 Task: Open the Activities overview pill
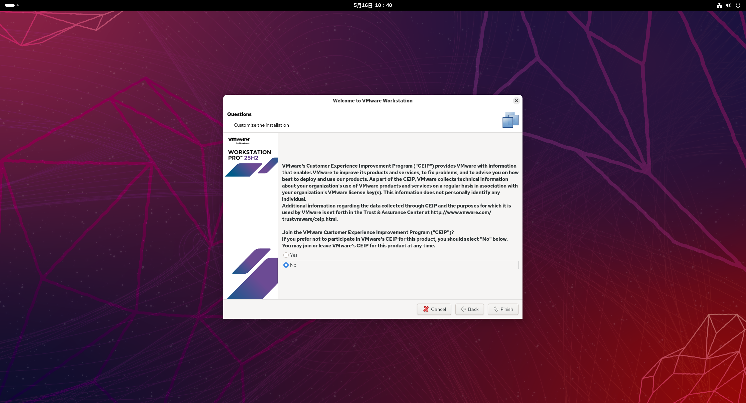tap(12, 5)
